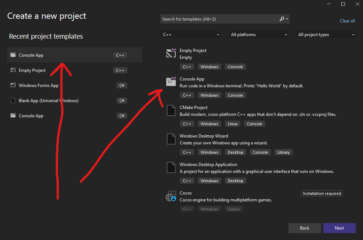Select CMake Project title in list
Screen dimensions: 363x240
(193, 108)
